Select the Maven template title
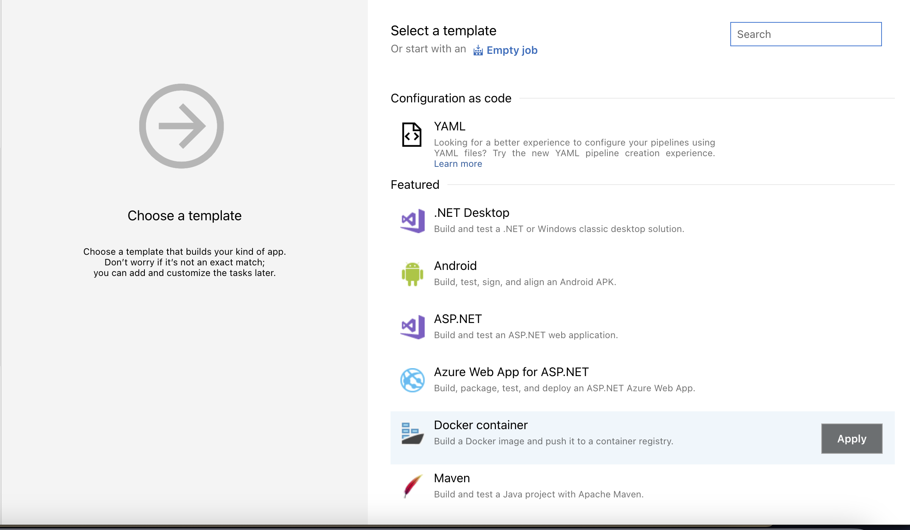910x530 pixels. (x=452, y=478)
